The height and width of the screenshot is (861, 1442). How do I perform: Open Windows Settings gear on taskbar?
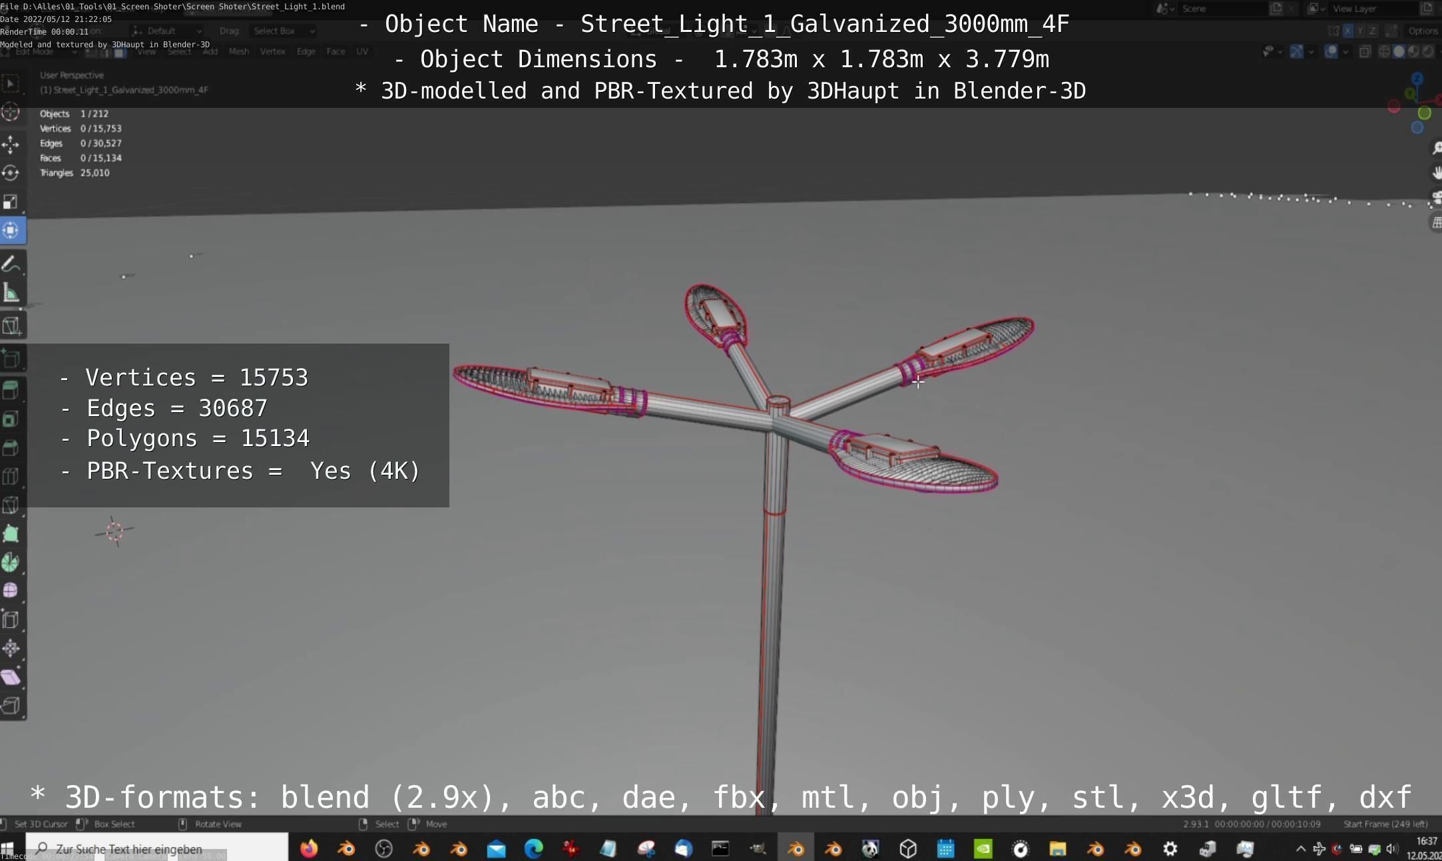click(x=1170, y=848)
